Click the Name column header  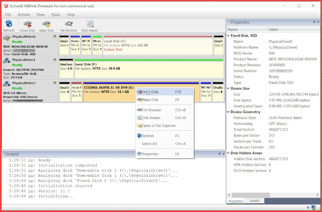[x=247, y=30]
